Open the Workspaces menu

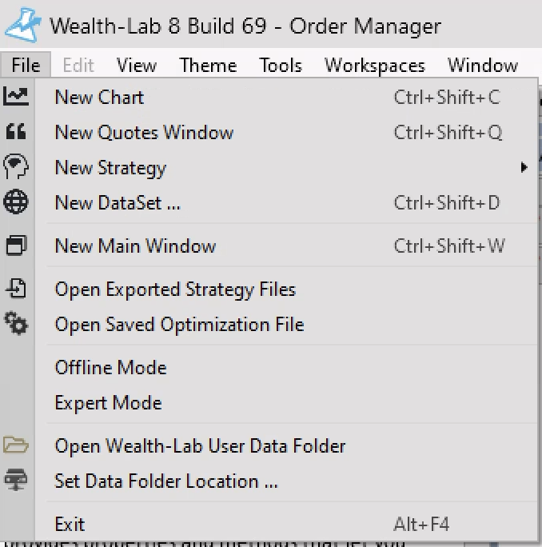tap(374, 66)
